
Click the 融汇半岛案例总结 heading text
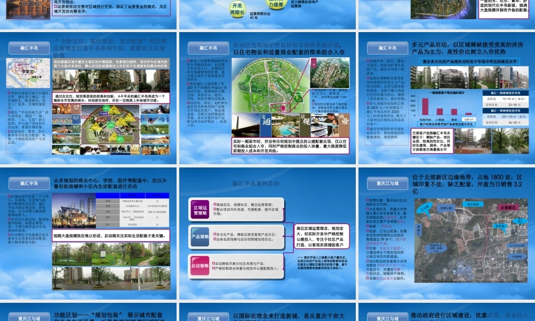256,184
